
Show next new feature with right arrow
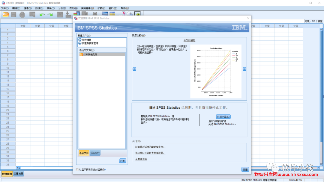[244, 69]
